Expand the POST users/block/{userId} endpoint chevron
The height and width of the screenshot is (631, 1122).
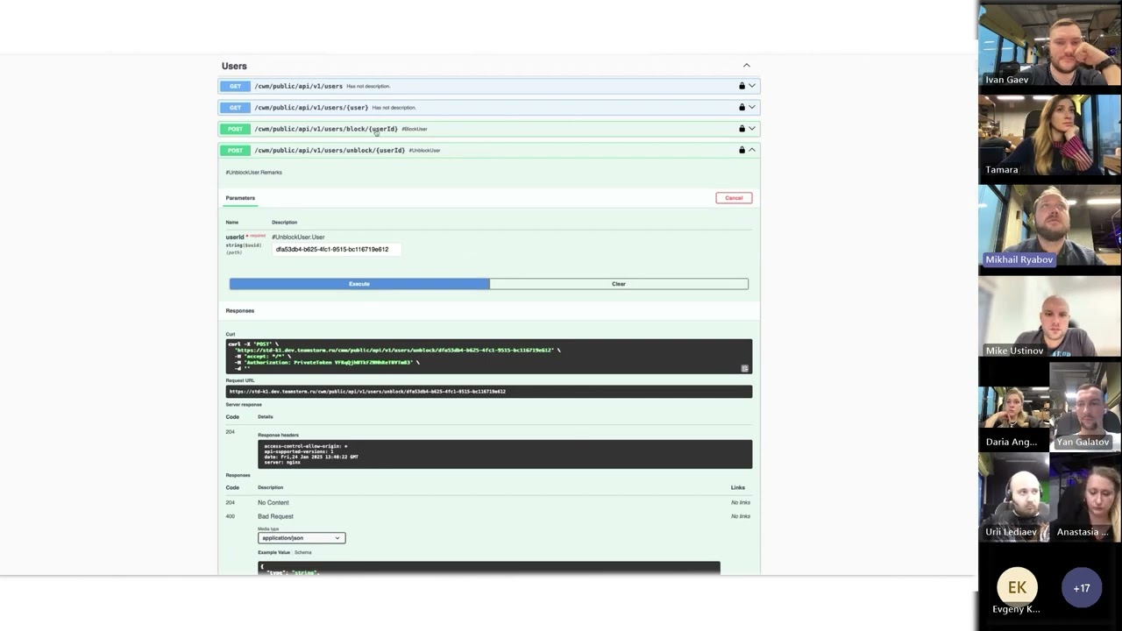pyautogui.click(x=752, y=129)
